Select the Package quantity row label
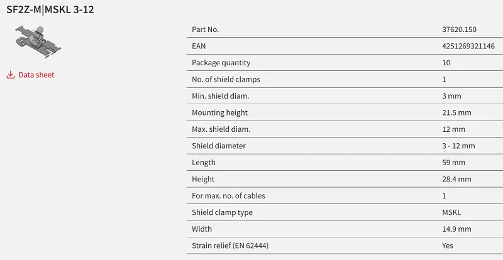This screenshot has height=260, width=503. pos(221,63)
